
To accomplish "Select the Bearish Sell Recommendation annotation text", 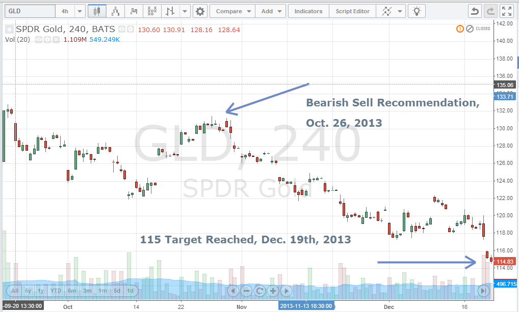I will coord(393,112).
